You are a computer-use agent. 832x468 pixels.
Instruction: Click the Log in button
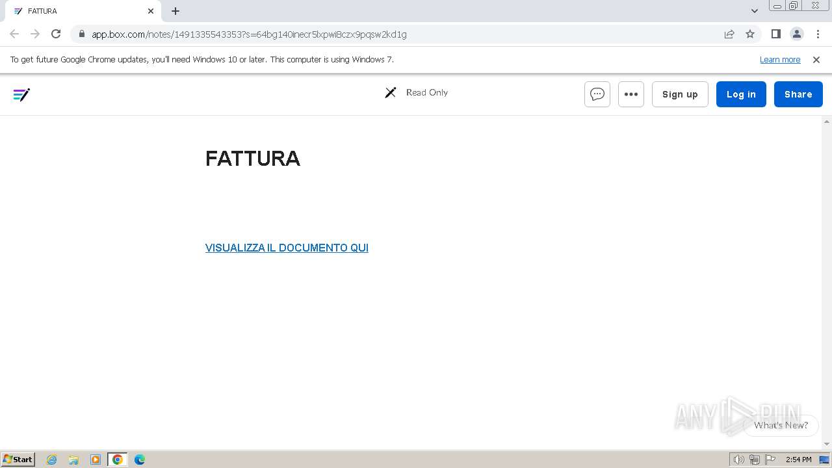[x=741, y=94]
